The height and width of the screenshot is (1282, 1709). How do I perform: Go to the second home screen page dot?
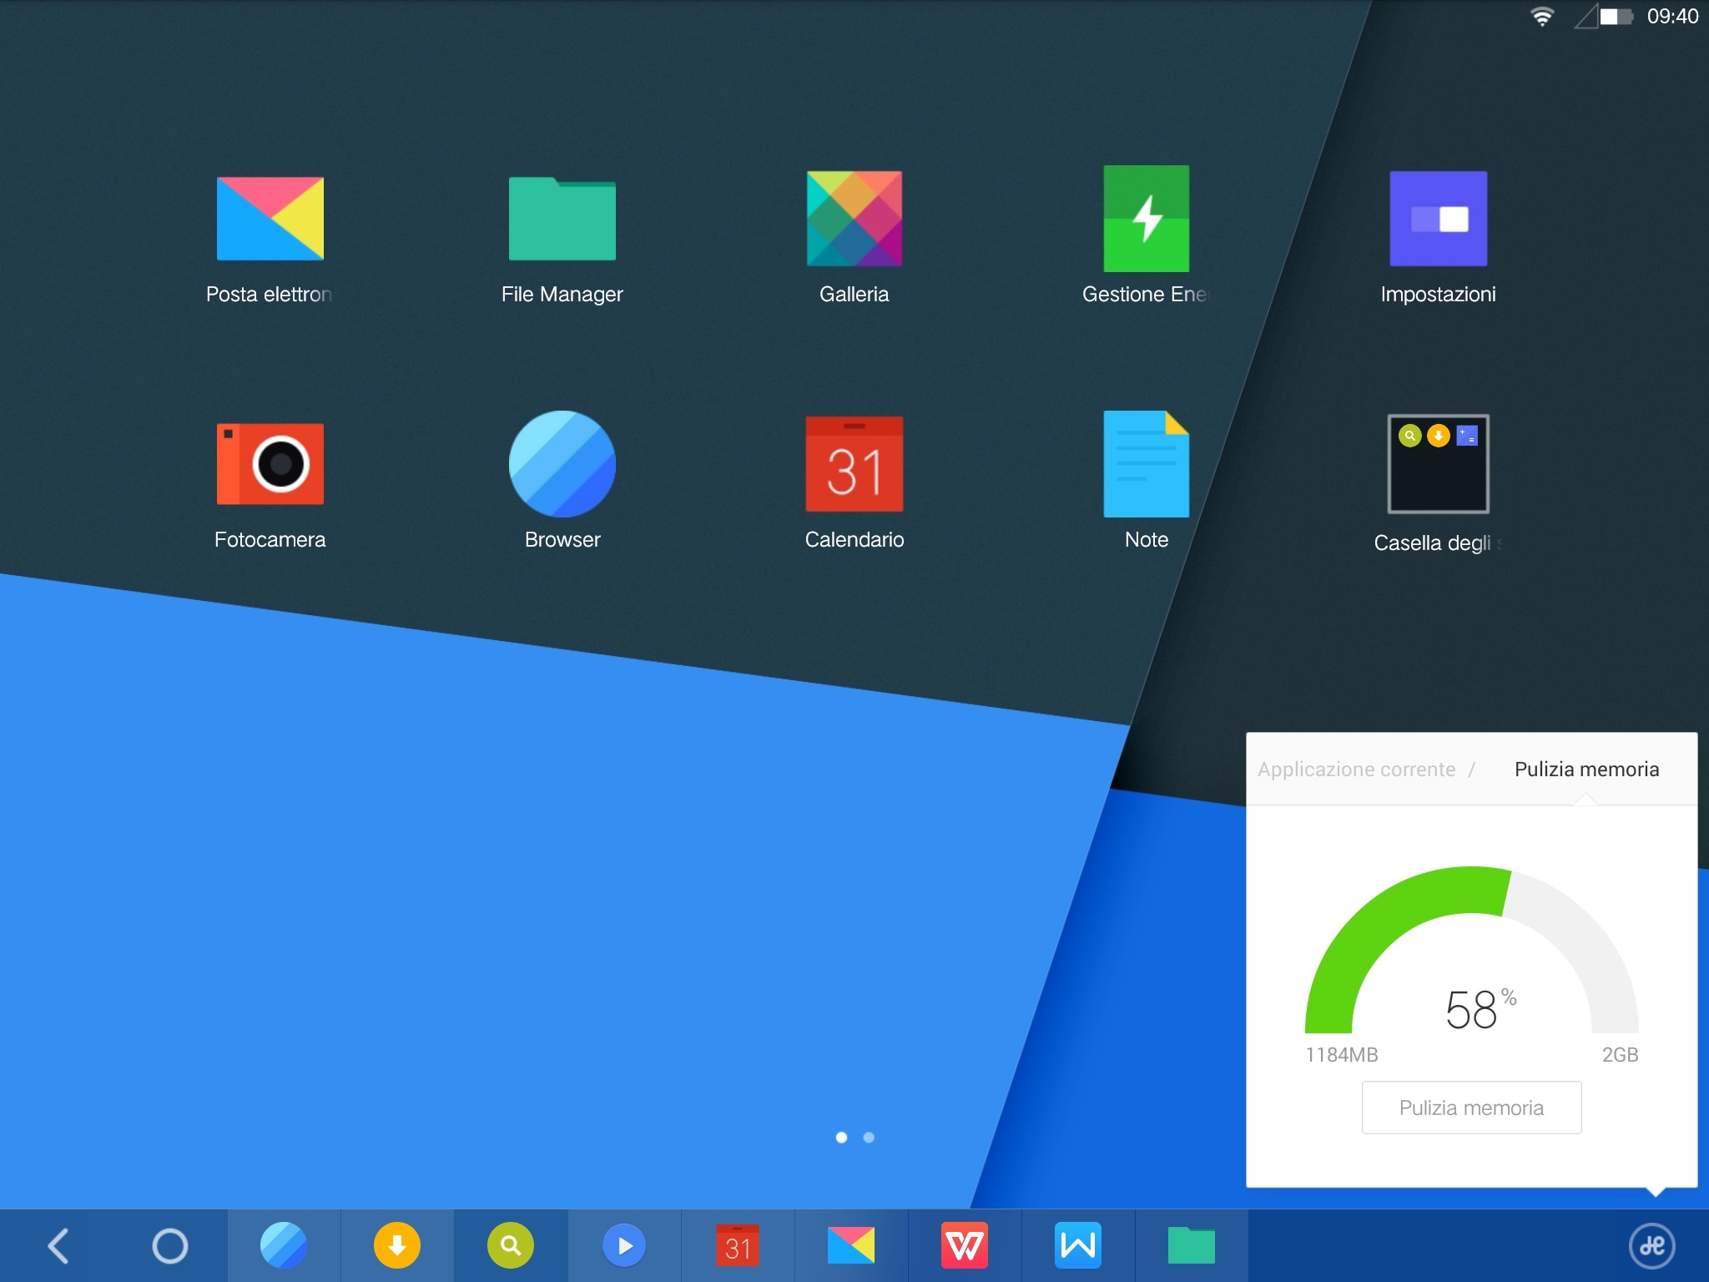click(869, 1138)
